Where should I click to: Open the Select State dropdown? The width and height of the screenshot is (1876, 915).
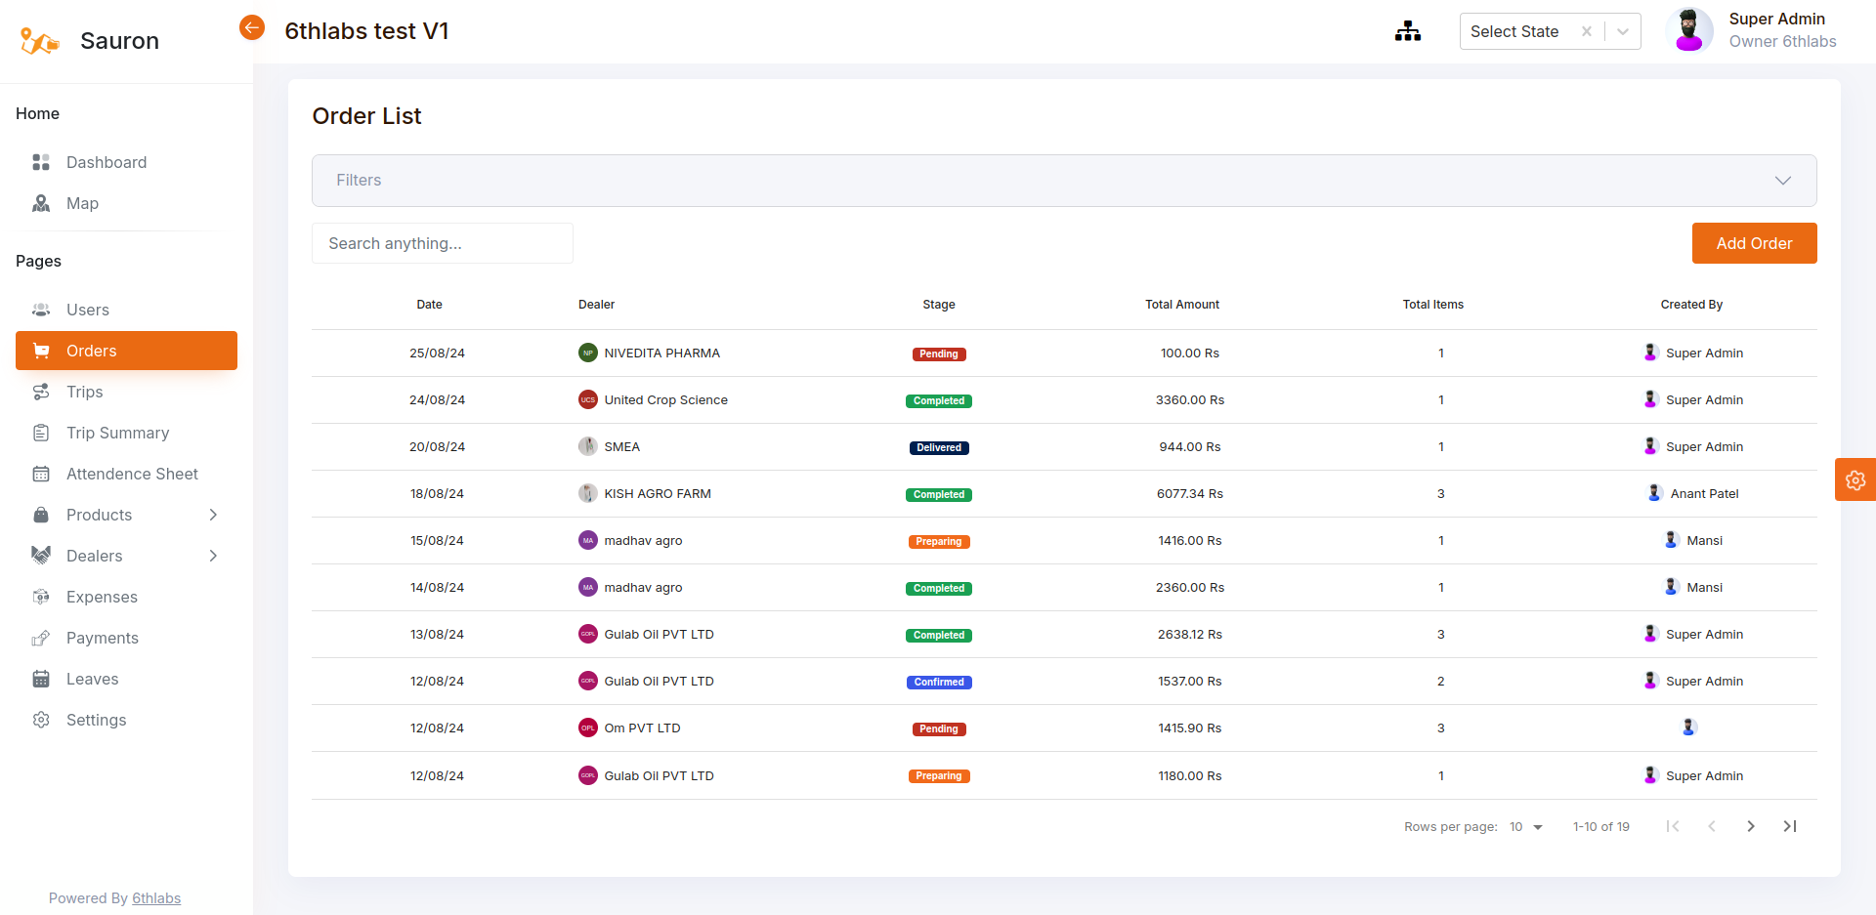pyautogui.click(x=1623, y=31)
